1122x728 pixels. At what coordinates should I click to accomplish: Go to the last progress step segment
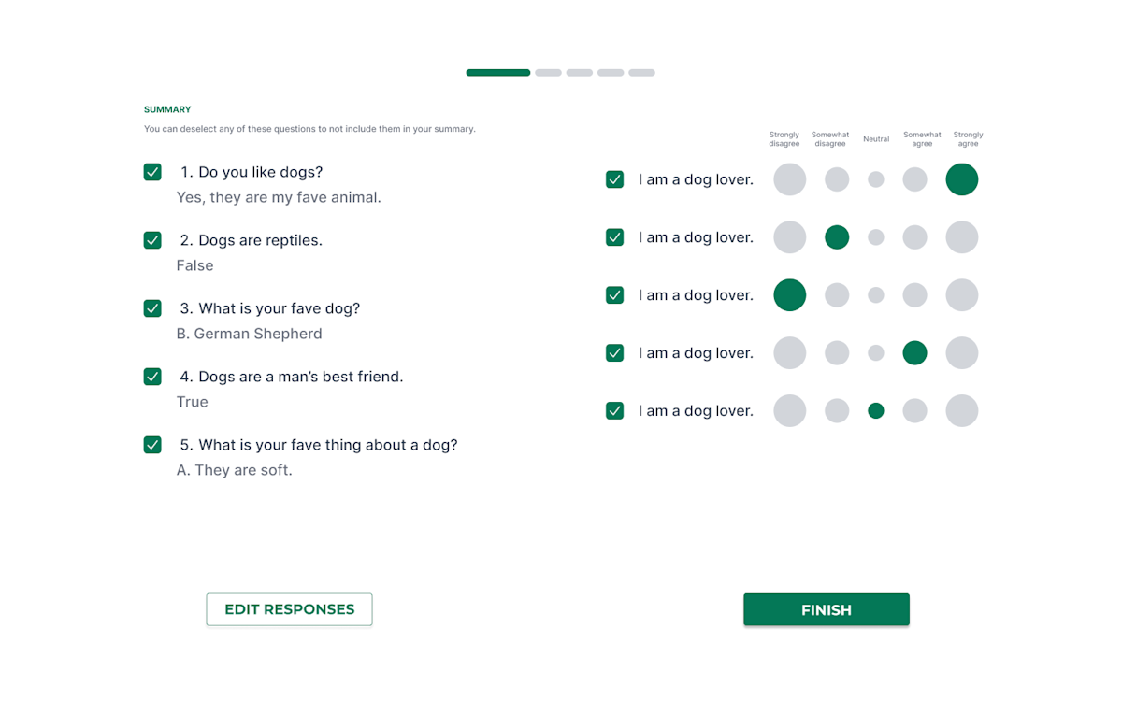641,73
